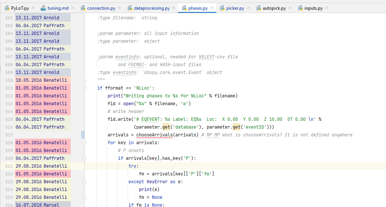Click the 16.07.2018 Marcel annotation entry

tap(37, 205)
